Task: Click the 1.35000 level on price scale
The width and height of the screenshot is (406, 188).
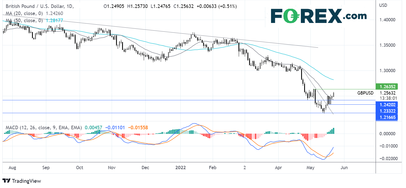Action: tap(389, 45)
